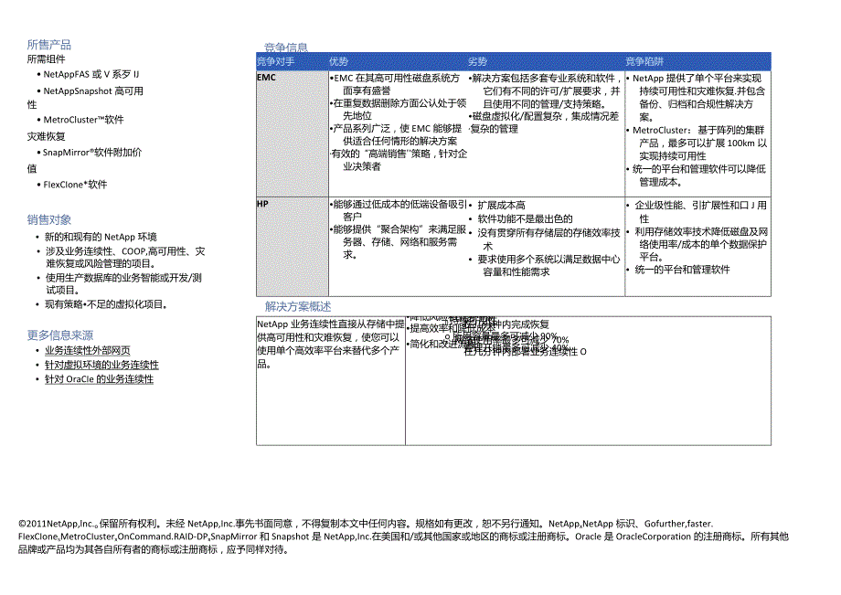This screenshot has height=595, width=841.
Task: Click the 更多信息来源 heading
Action: click(60, 335)
